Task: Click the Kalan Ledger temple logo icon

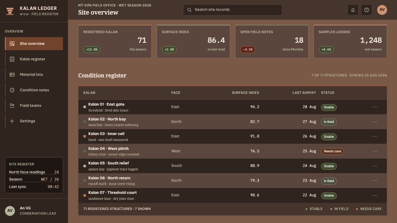Action: pos(10,11)
